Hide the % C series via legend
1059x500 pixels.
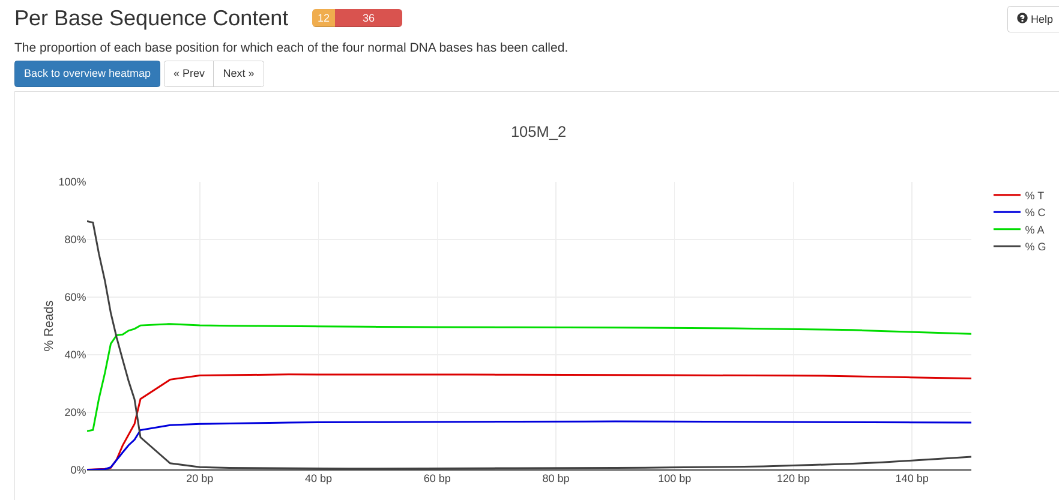click(x=1034, y=212)
